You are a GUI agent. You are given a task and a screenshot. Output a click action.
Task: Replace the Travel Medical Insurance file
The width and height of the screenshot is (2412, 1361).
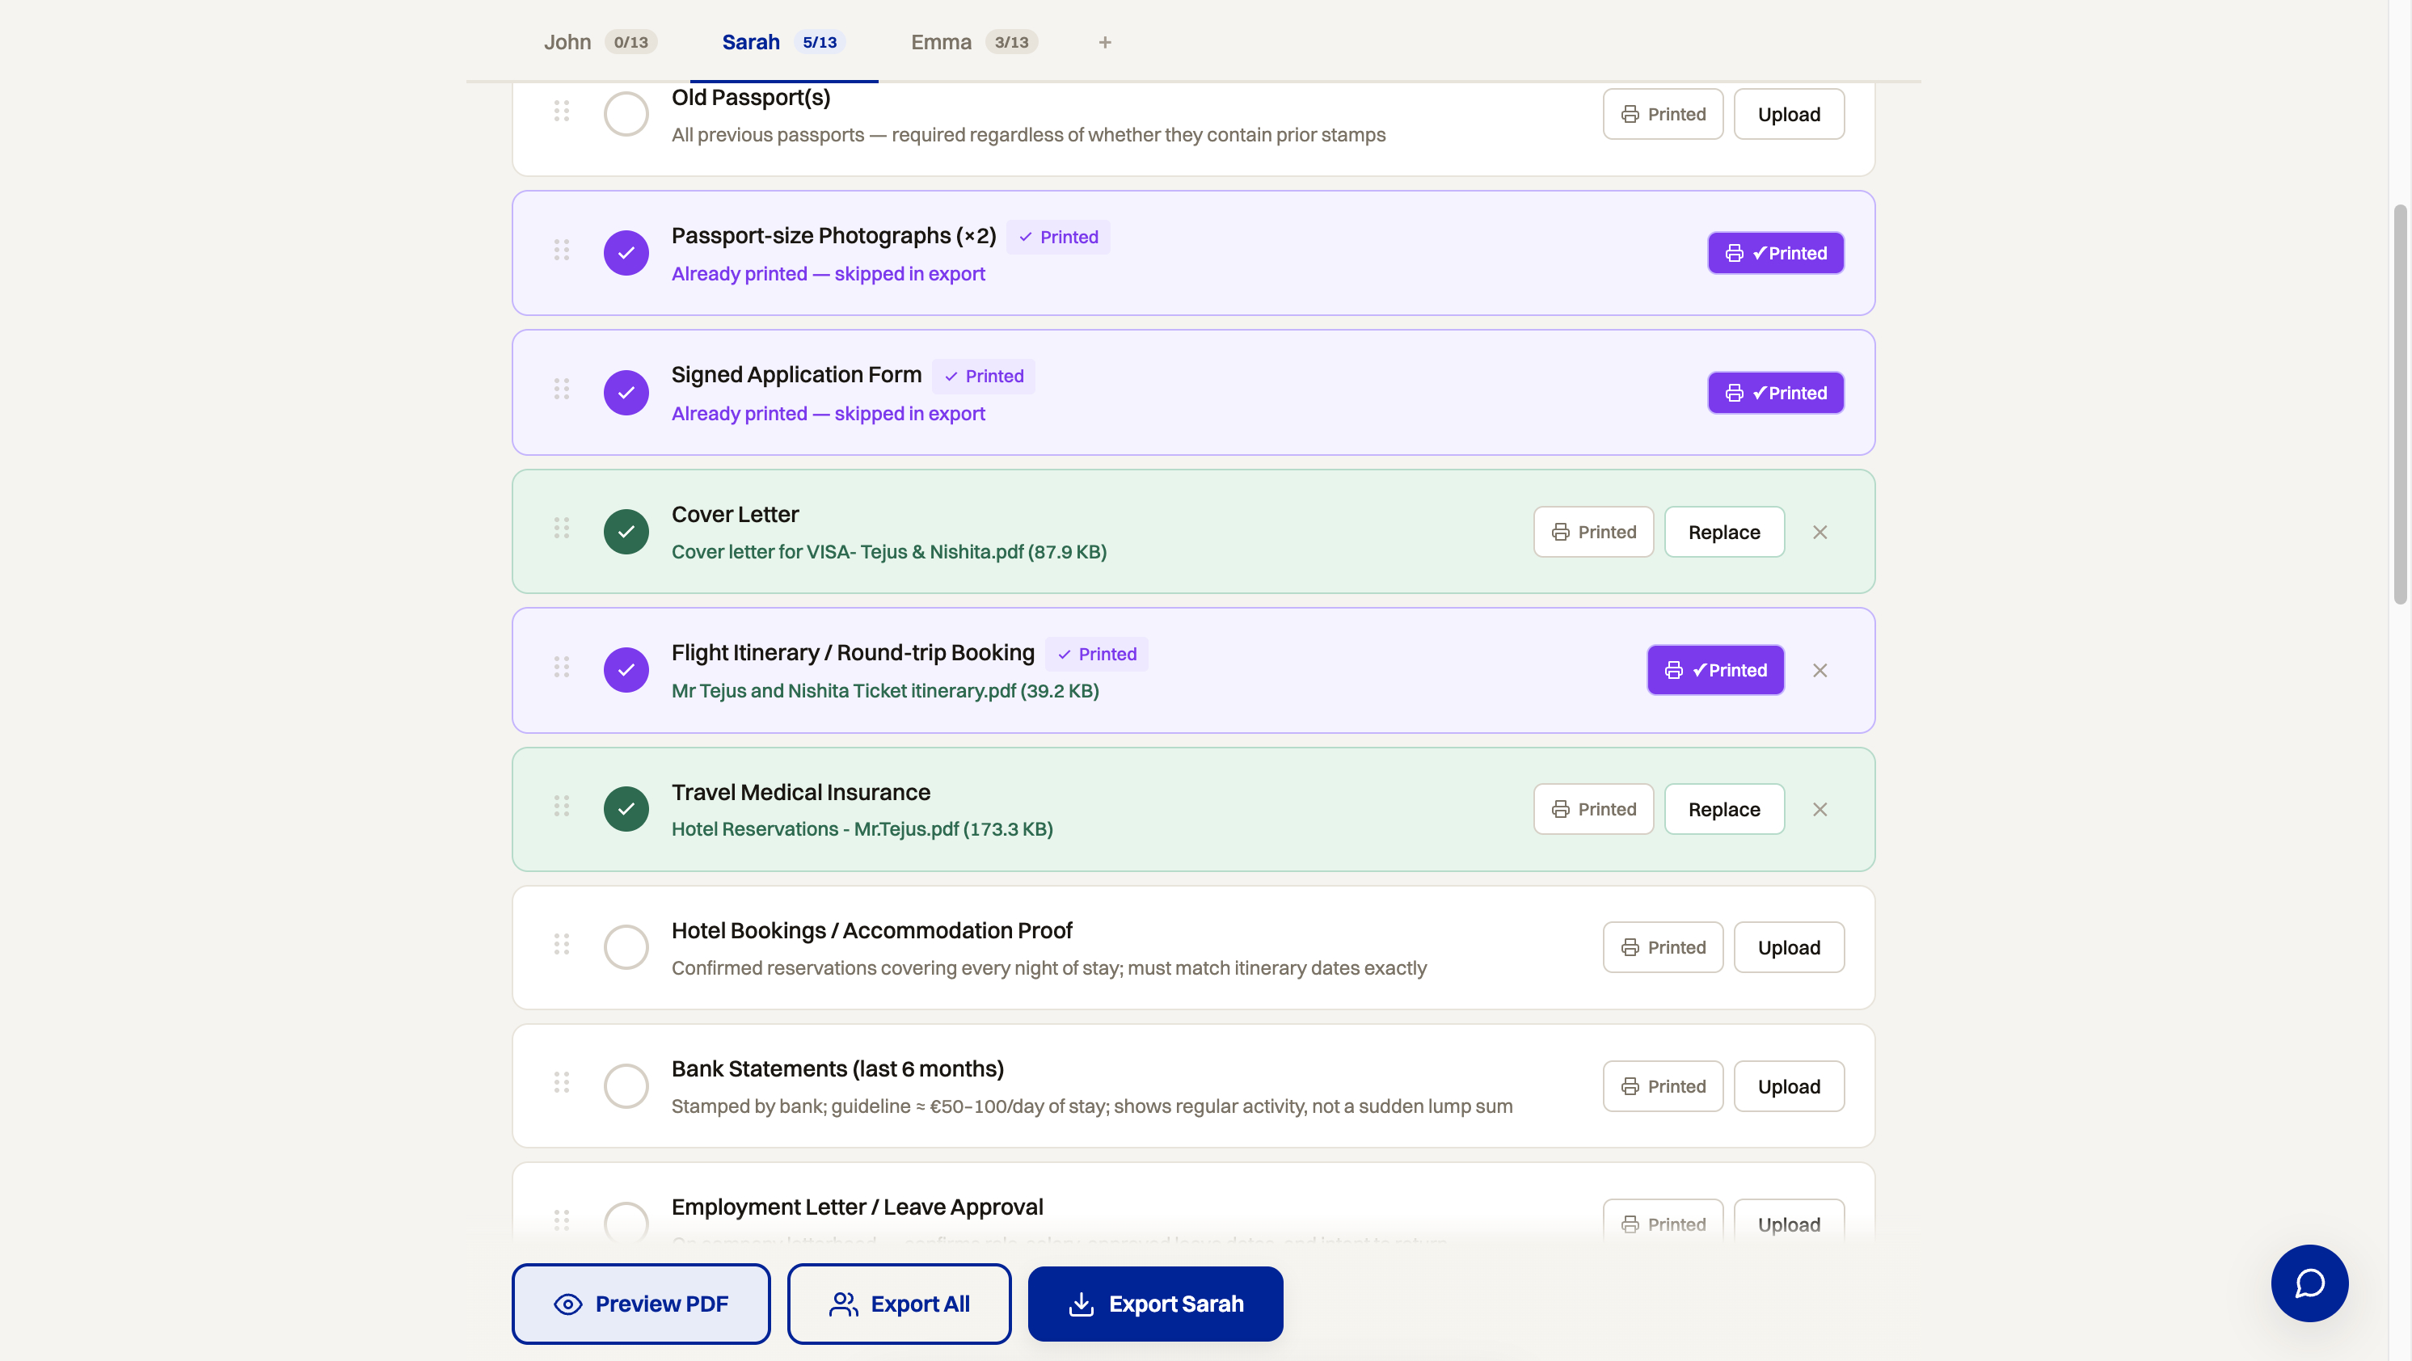pos(1724,809)
